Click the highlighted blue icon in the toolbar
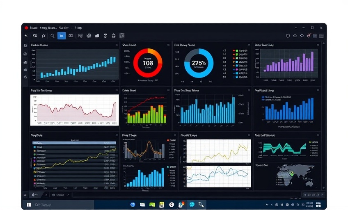The height and width of the screenshot is (210, 348). (x=62, y=36)
